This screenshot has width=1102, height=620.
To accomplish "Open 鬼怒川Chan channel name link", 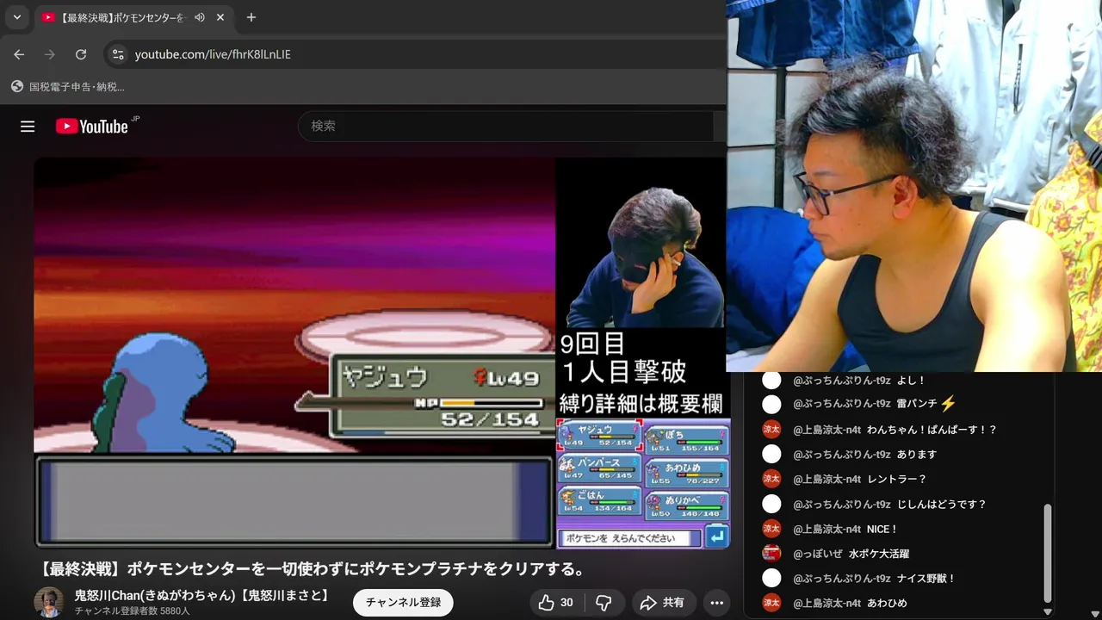I will click(x=202, y=595).
